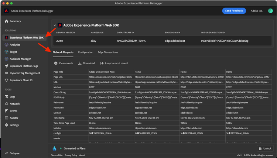Click the 'configId' row label
Screen dimensions: 277x158
[x=57, y=133]
